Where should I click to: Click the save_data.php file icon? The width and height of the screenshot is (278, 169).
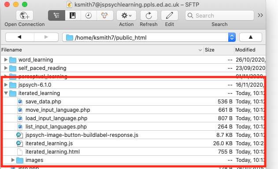20,102
